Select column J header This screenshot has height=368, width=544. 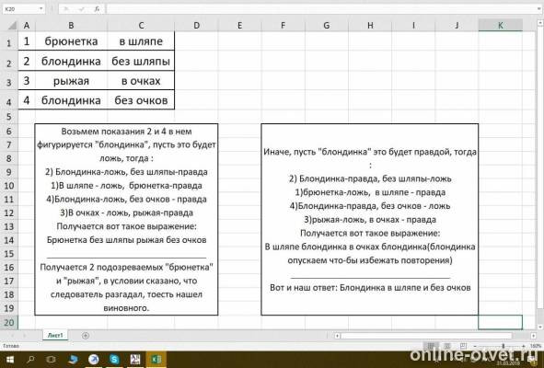click(x=457, y=26)
